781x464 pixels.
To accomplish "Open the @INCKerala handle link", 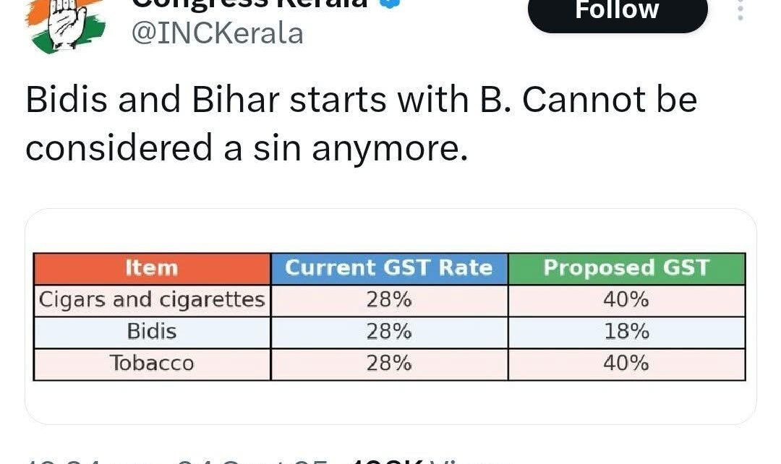I will 215,33.
